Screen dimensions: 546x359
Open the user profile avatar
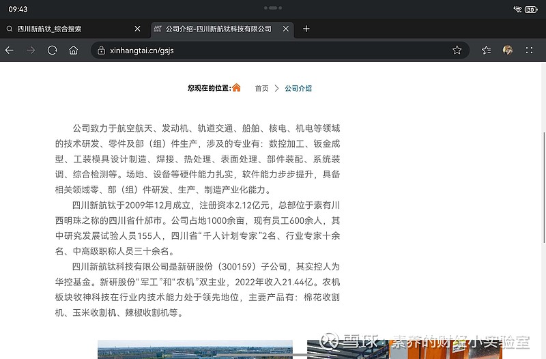[508, 50]
